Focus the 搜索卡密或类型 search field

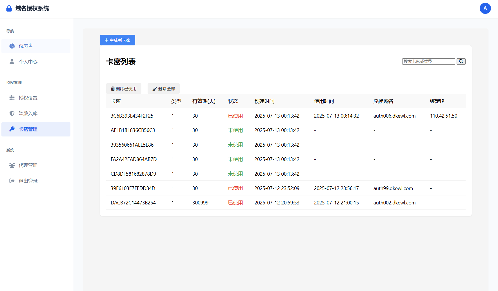pyautogui.click(x=428, y=61)
